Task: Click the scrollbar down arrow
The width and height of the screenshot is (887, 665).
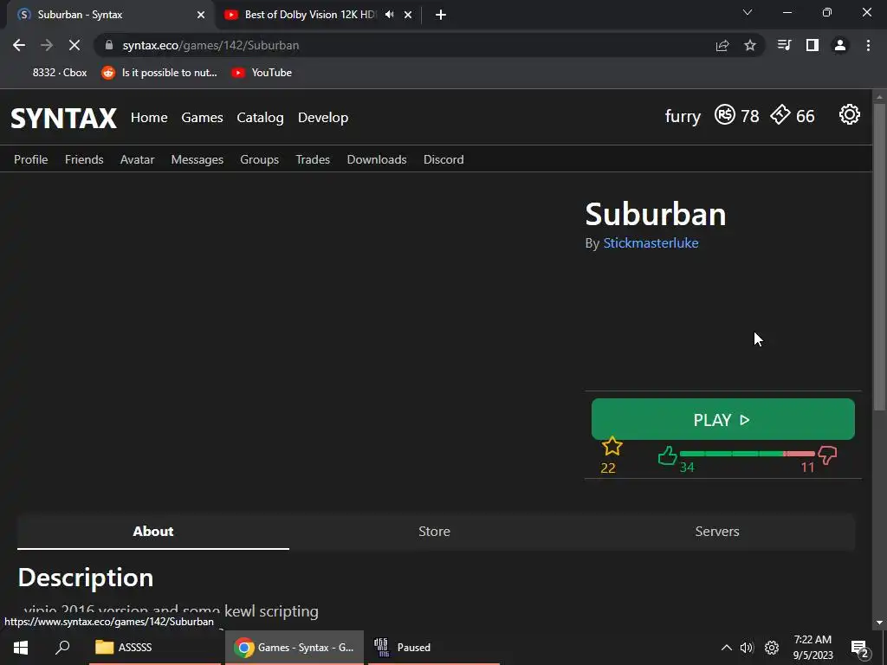Action: click(x=879, y=623)
